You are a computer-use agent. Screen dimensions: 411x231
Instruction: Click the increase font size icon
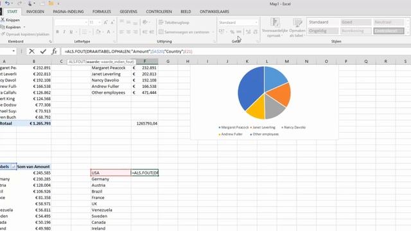pos(105,22)
